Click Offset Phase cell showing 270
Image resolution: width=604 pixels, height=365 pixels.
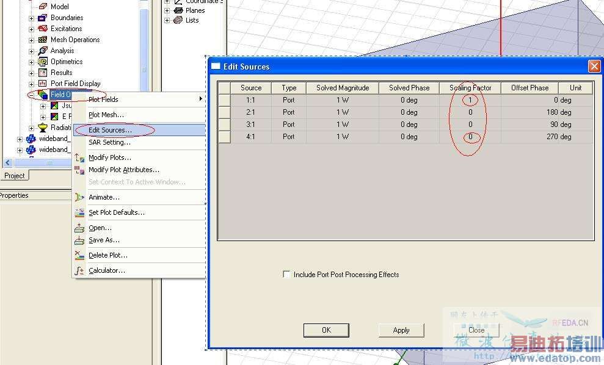point(529,137)
